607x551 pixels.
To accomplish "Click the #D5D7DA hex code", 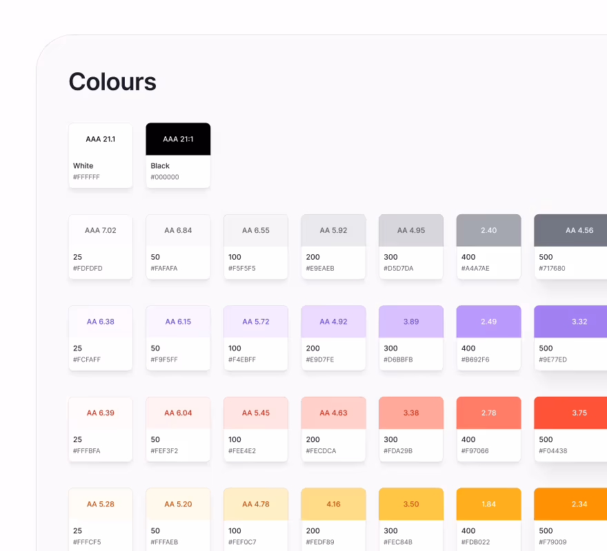I will (399, 269).
